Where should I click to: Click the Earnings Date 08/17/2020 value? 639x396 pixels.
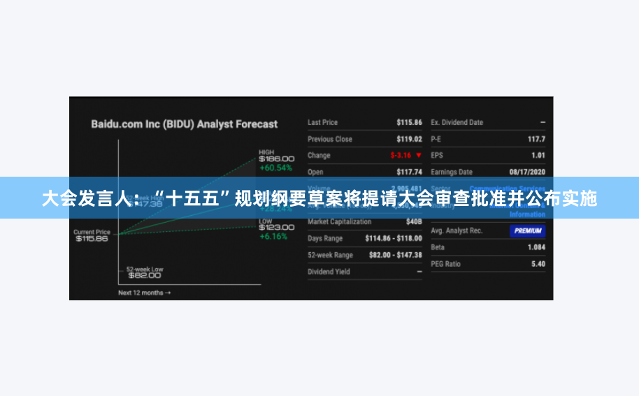[526, 172]
